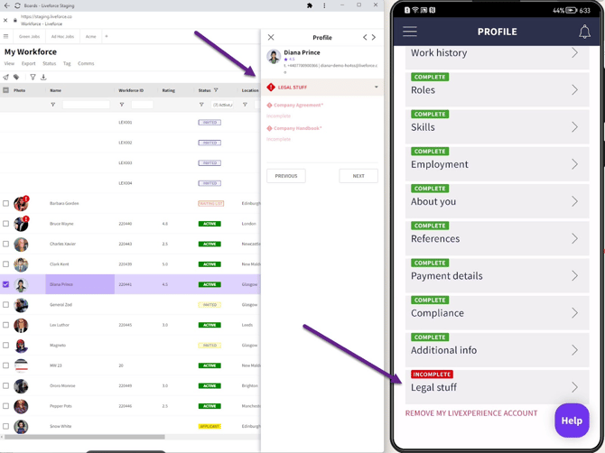Screen dimensions: 605x453
Task: Open the View menu
Action: click(9, 63)
